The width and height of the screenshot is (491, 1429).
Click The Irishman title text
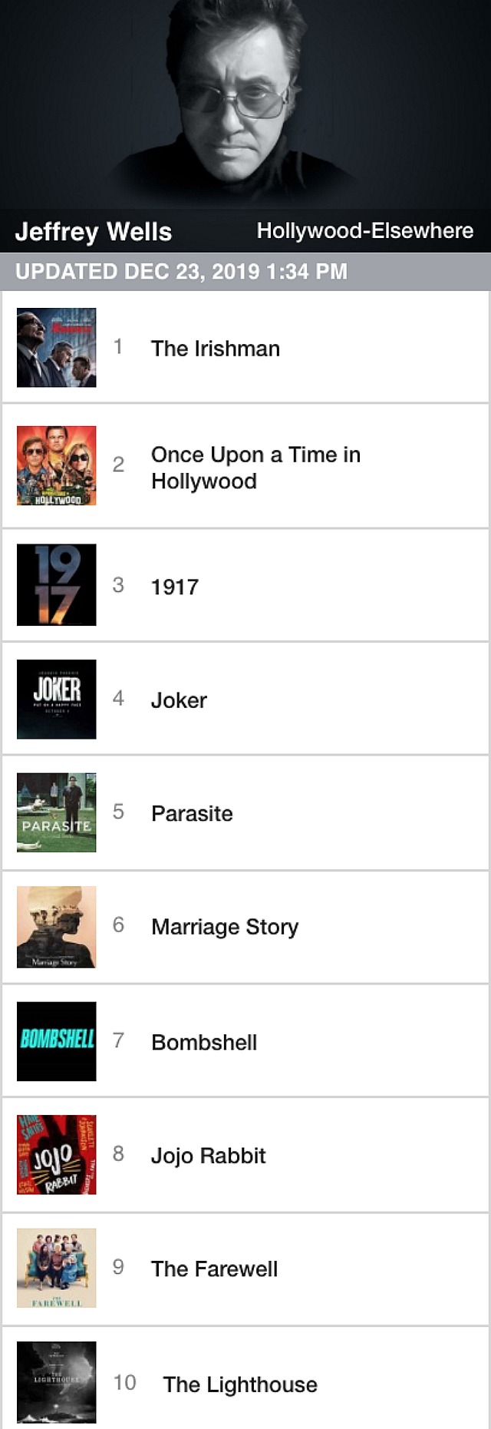click(x=216, y=349)
